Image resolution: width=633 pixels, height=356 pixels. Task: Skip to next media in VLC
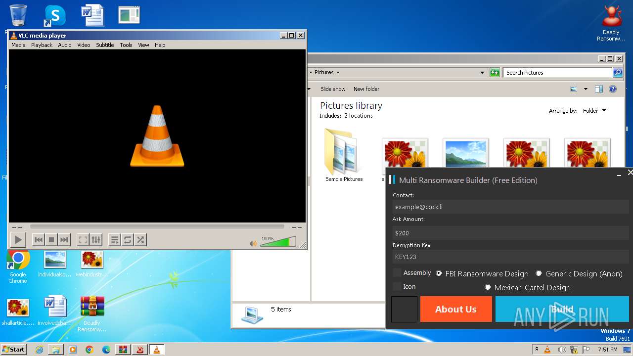pos(64,240)
